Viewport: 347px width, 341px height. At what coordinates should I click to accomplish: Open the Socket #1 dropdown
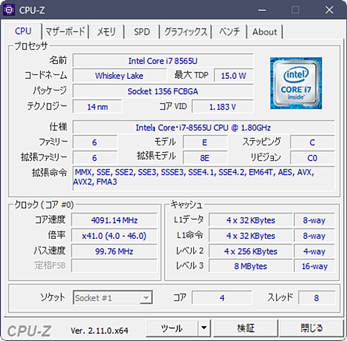point(113,298)
